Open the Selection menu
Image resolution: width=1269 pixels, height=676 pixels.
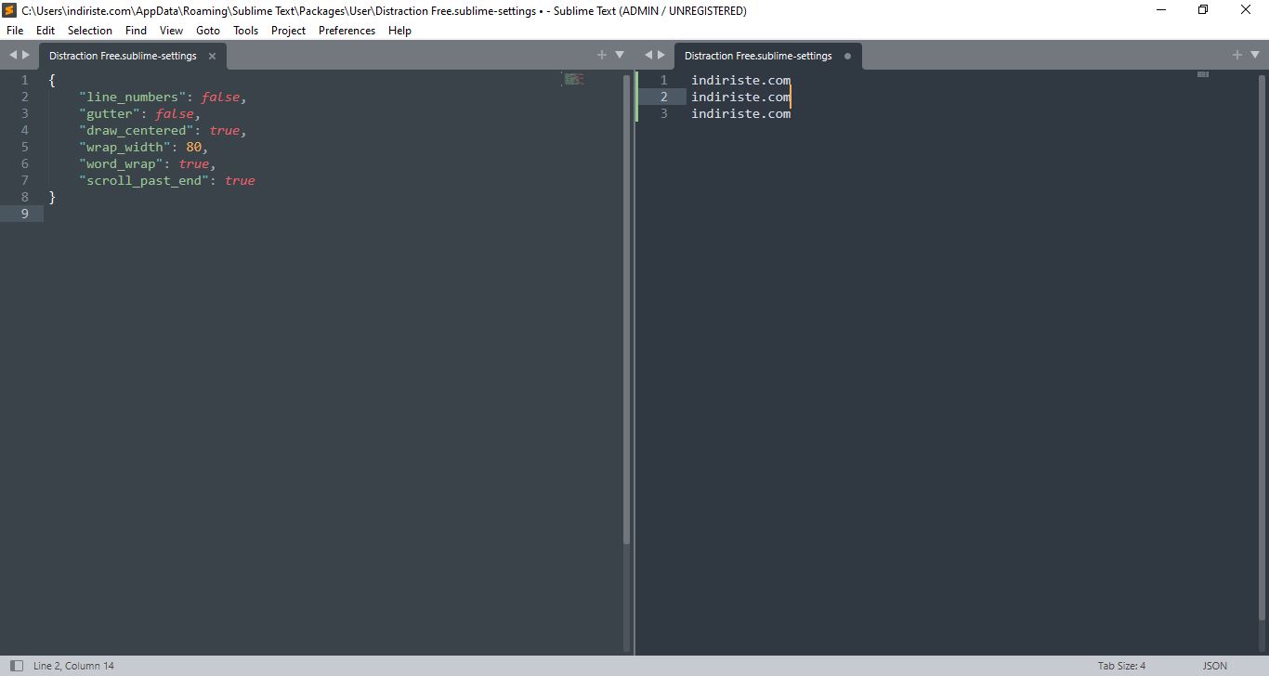pos(90,31)
